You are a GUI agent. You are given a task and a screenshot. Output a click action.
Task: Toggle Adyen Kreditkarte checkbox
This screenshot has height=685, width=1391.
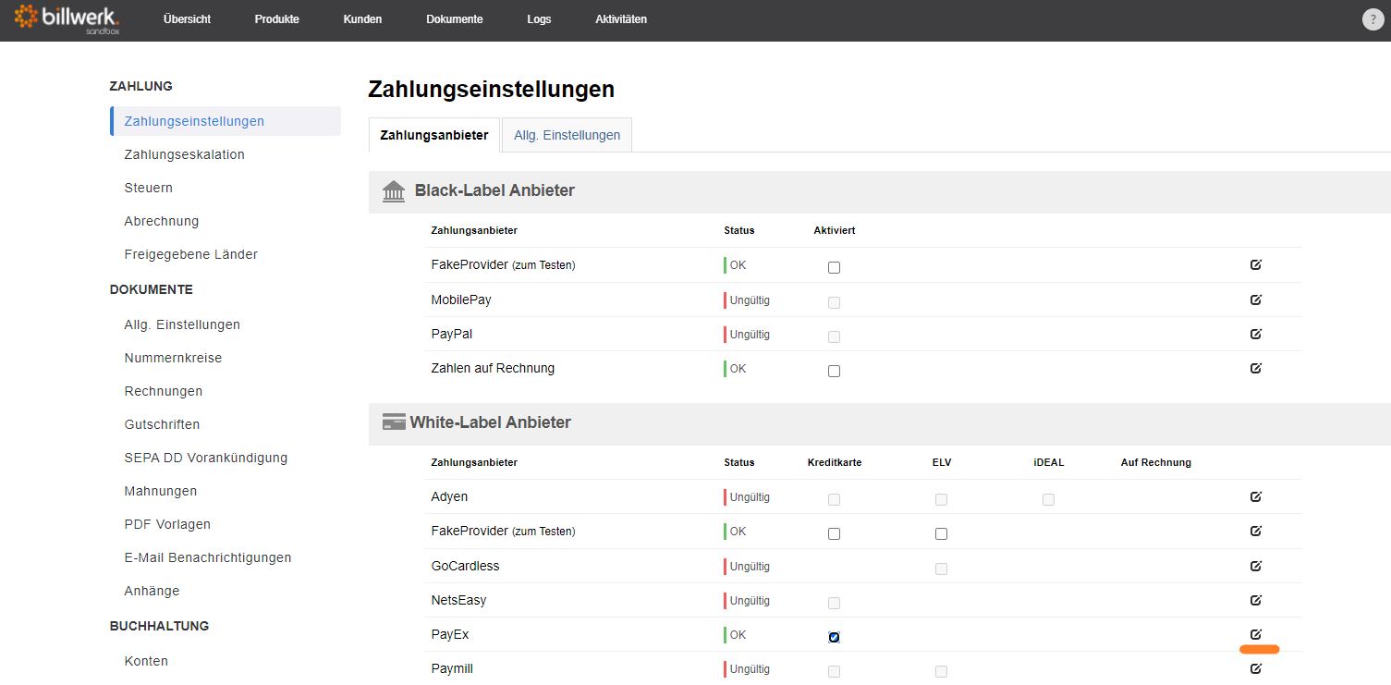click(834, 500)
